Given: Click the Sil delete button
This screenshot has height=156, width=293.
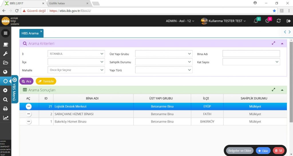Looking at the screenshot, I should (278, 151).
